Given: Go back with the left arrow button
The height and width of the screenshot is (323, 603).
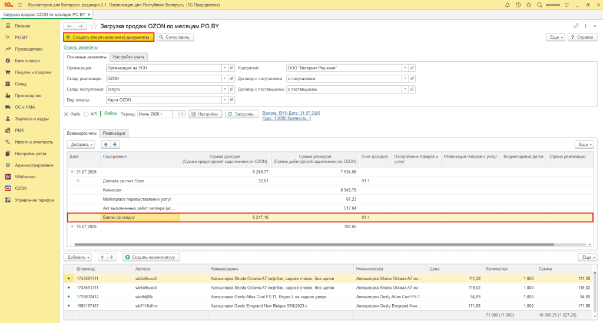Looking at the screenshot, I should click(x=69, y=26).
